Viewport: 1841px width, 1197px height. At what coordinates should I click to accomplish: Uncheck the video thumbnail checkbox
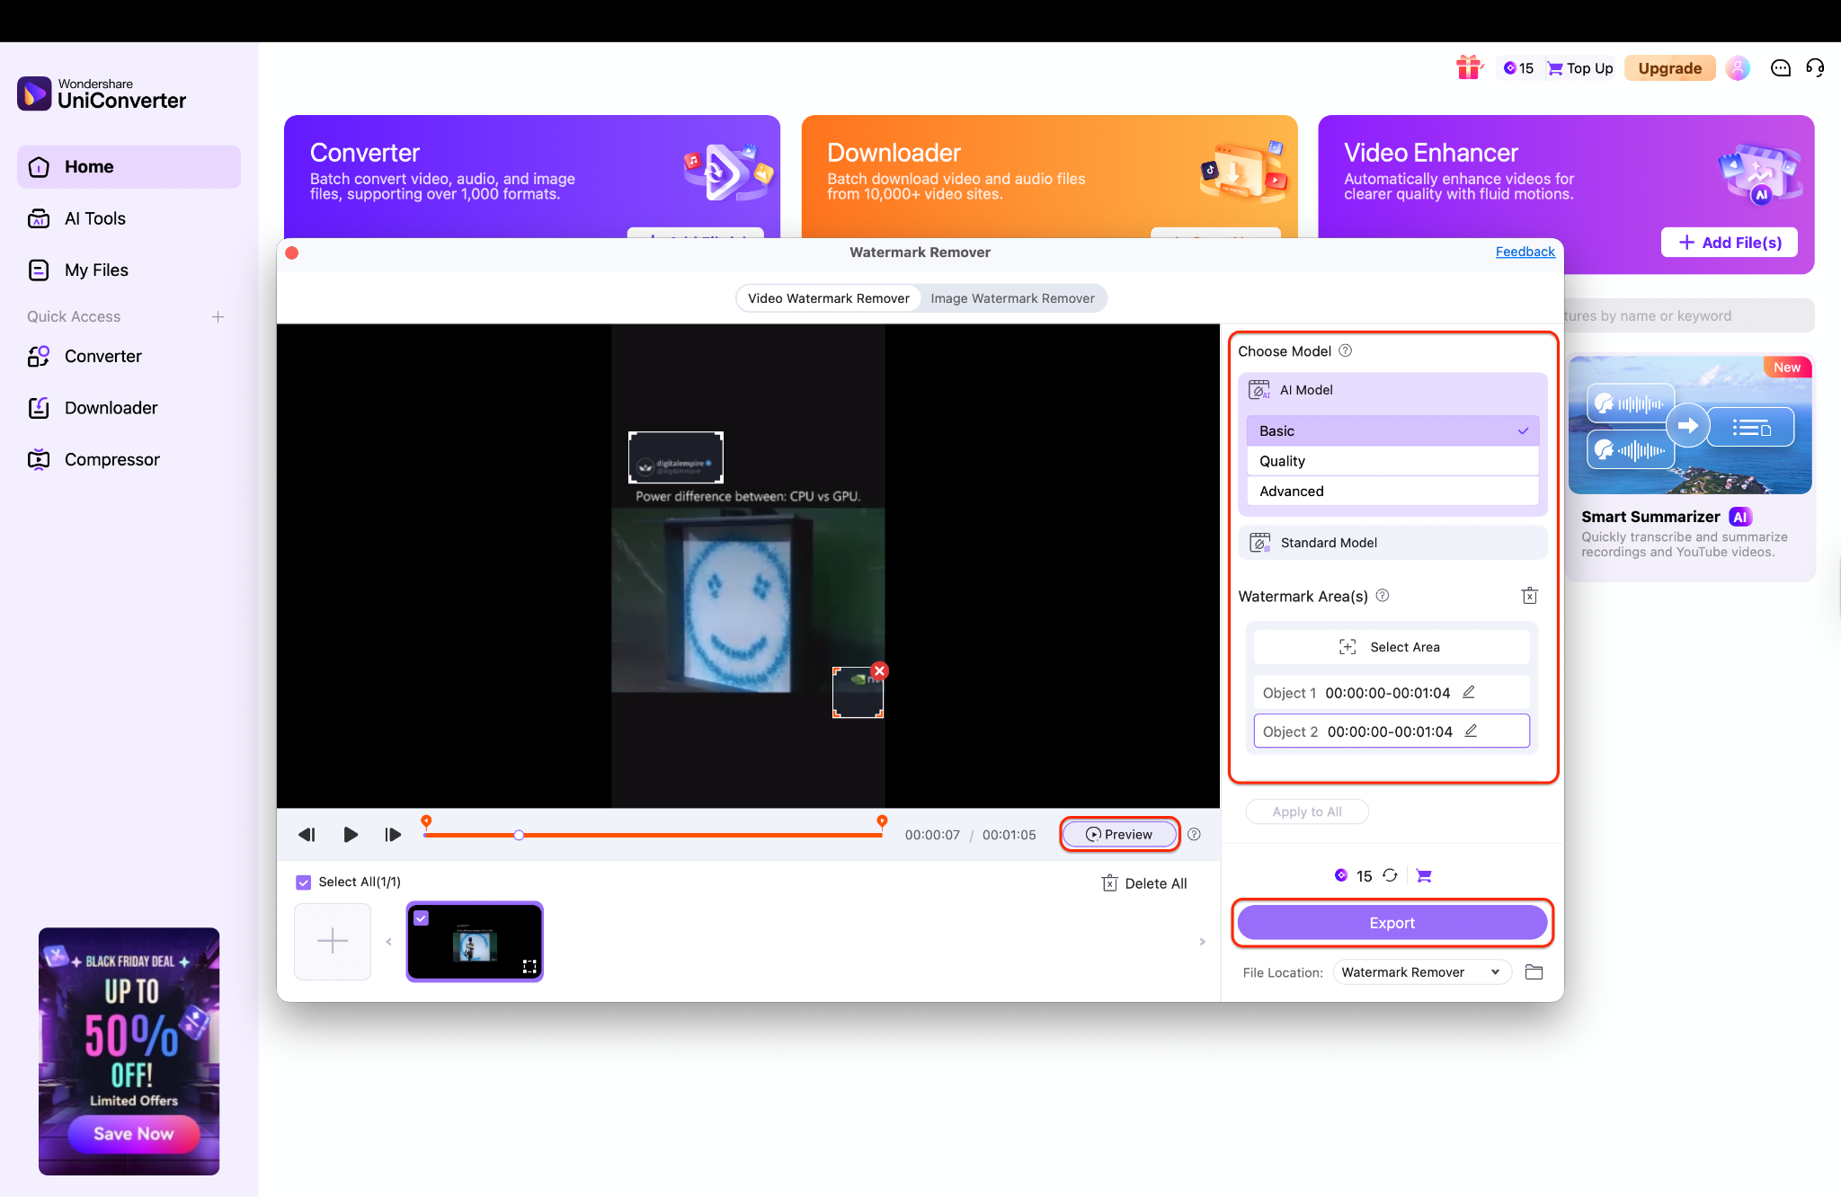coord(422,918)
